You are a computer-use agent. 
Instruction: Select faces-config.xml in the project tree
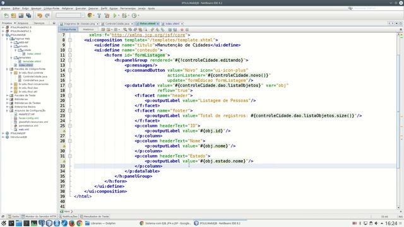[x=28, y=118]
